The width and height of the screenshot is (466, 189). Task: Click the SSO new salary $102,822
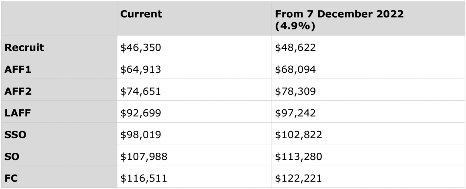tap(299, 135)
